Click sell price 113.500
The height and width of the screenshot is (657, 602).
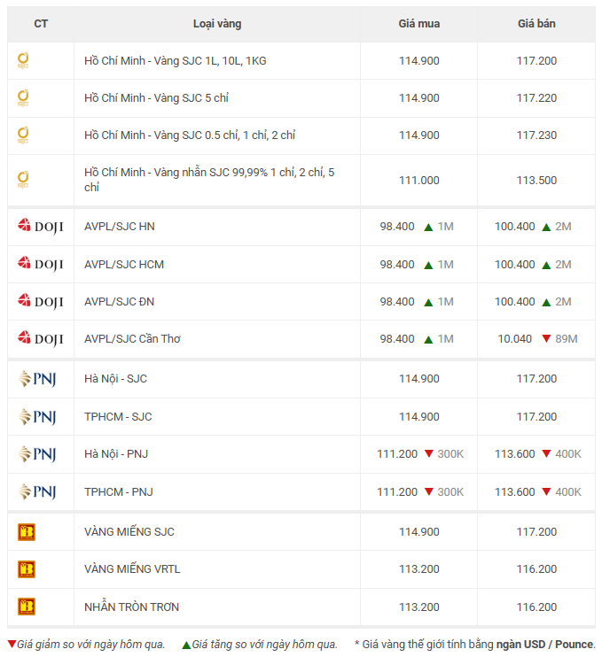[x=536, y=181]
